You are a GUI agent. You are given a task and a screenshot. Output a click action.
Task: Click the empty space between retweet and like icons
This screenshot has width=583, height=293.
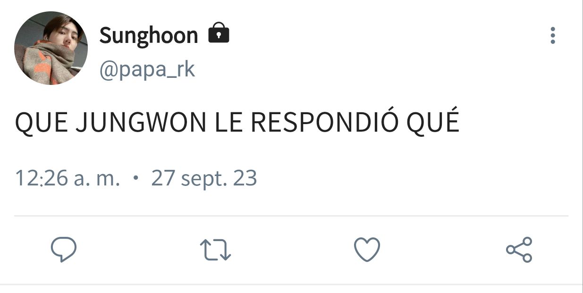[291, 250]
